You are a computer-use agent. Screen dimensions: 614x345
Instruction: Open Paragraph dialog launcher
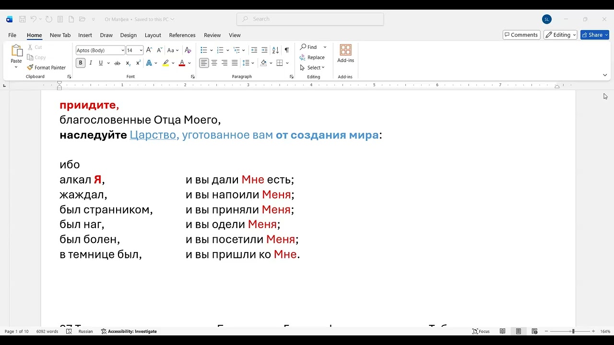(x=292, y=77)
